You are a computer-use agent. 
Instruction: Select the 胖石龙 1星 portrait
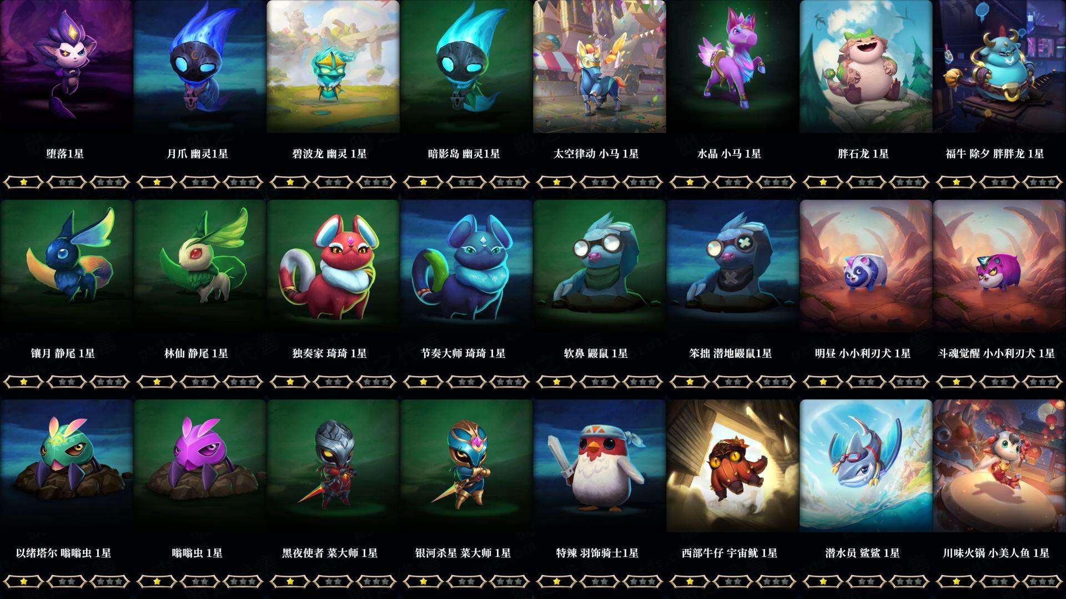pos(866,67)
